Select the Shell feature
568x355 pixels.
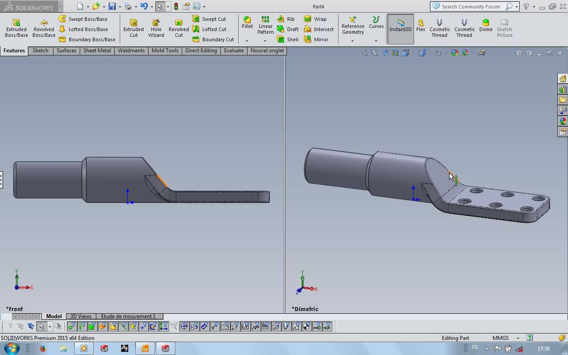tap(288, 39)
